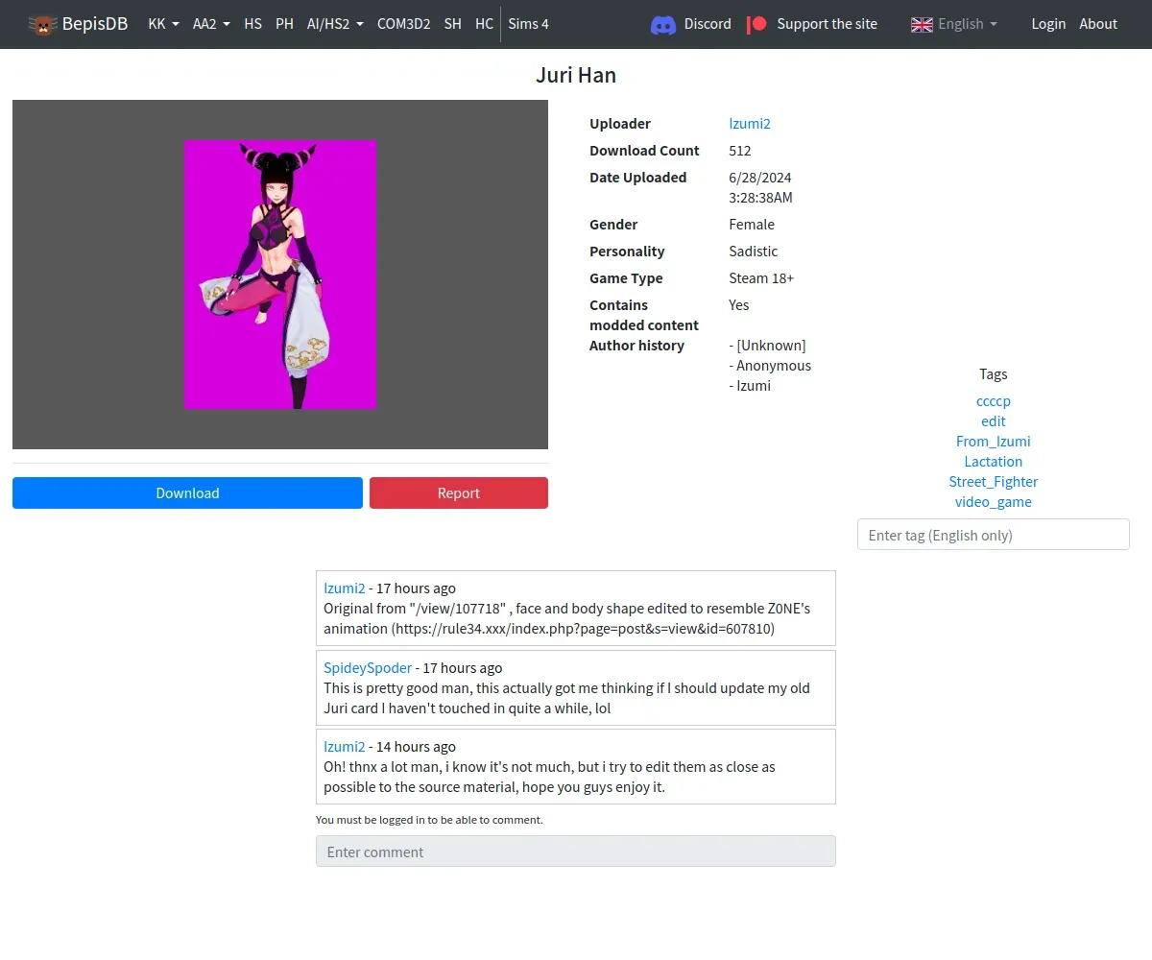
Task: Open the Discord icon link
Action: [x=663, y=24]
